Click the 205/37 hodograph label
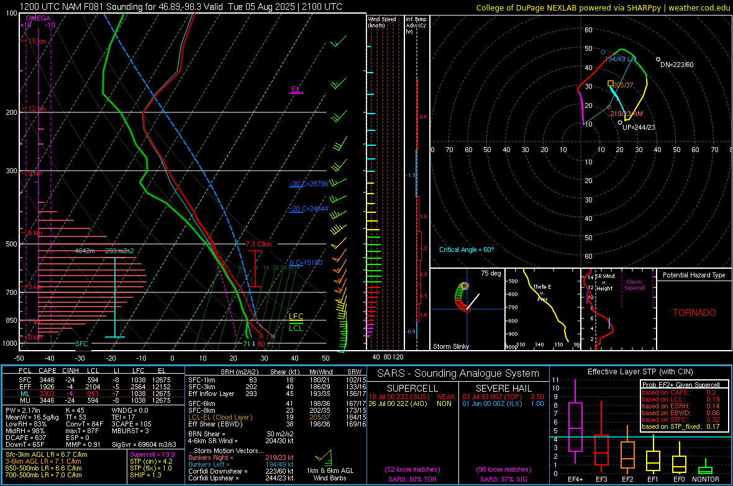 click(x=622, y=85)
